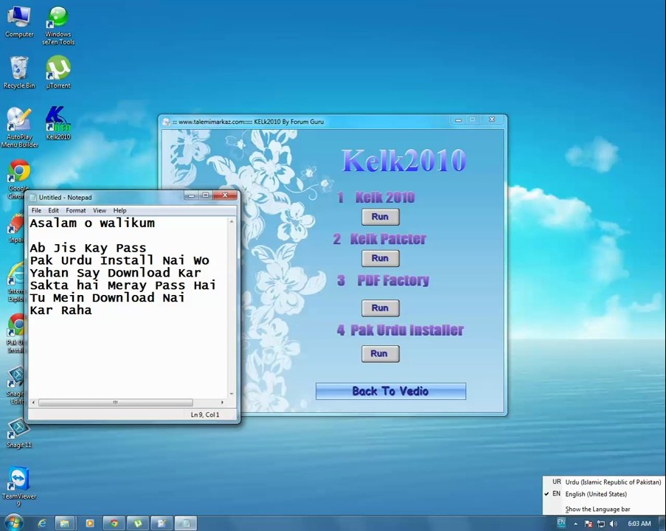Click the 6:03 AM clock
Viewport: 666px width, 531px height.
pyautogui.click(x=639, y=524)
